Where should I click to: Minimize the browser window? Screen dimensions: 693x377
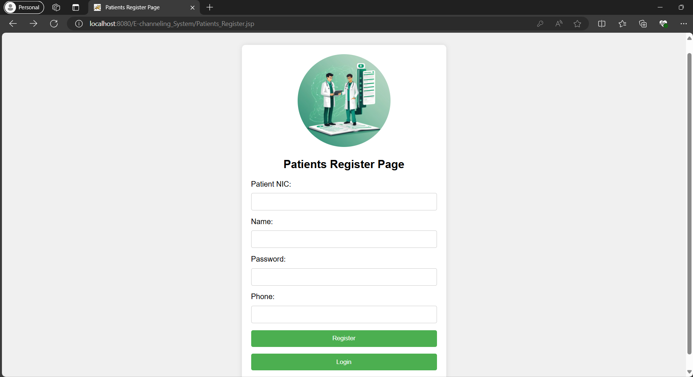coord(660,7)
